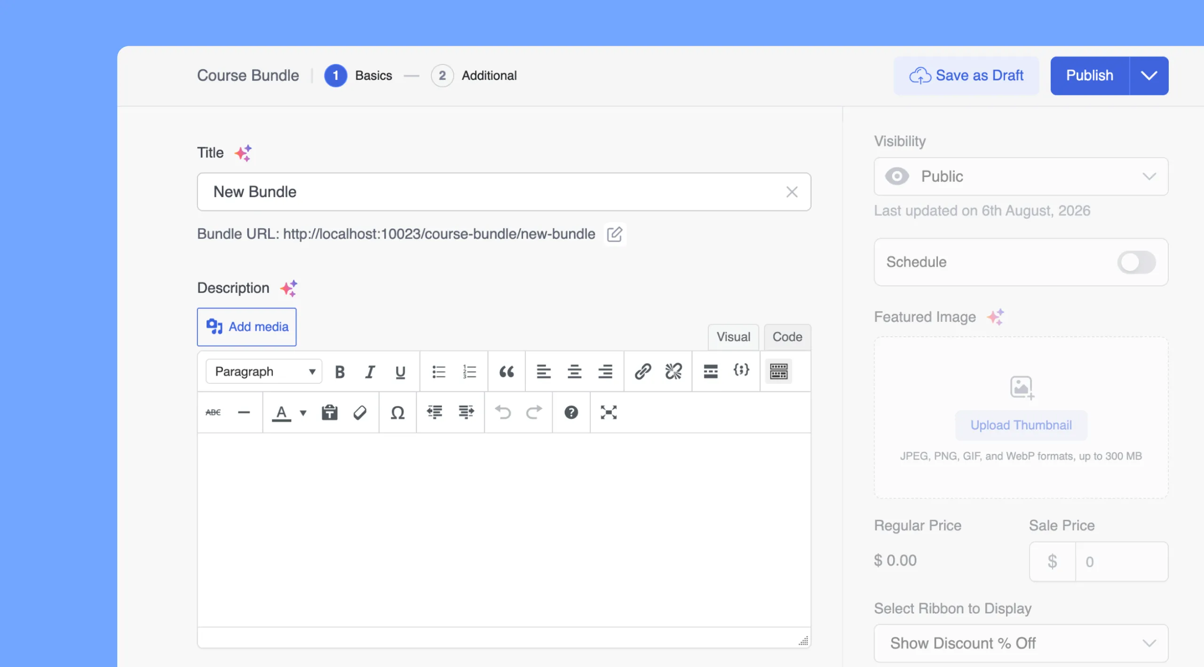Open the Paragraph format dropdown
The image size is (1204, 667).
(x=264, y=372)
